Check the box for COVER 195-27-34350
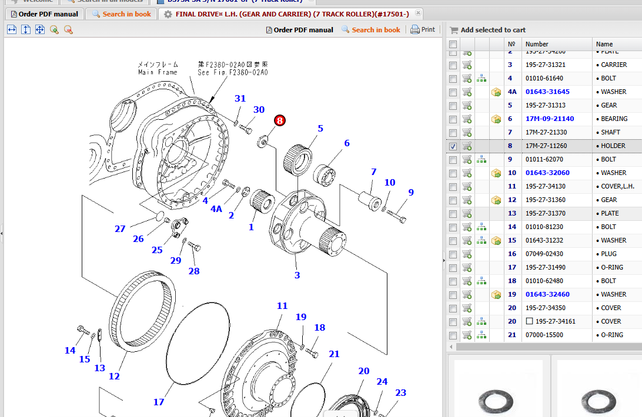The image size is (642, 417). tap(453, 308)
